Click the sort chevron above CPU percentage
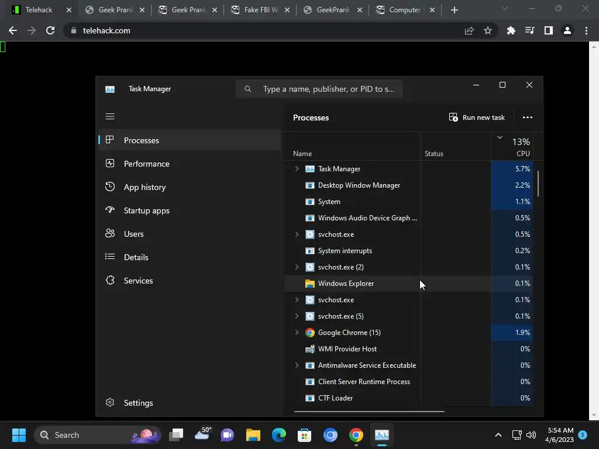The image size is (599, 449). pyautogui.click(x=500, y=137)
